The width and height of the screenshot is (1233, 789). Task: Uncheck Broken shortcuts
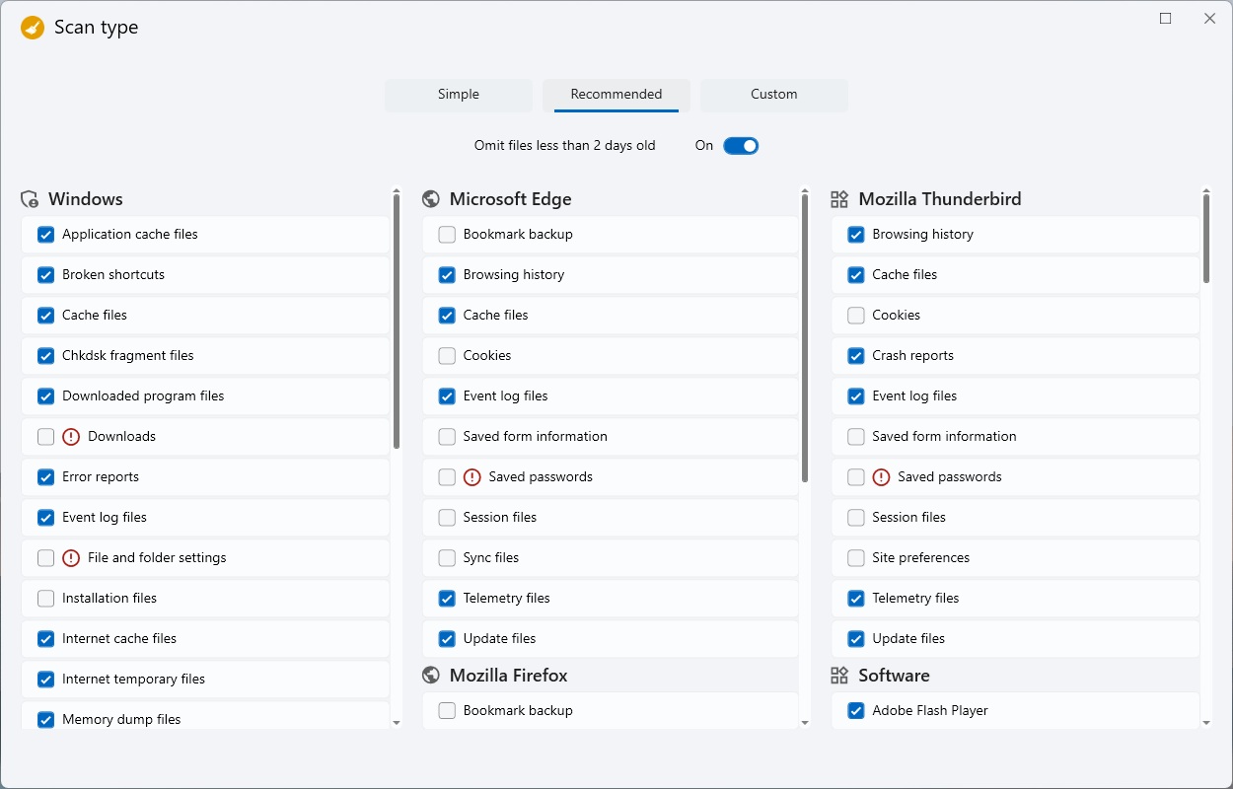[x=45, y=275]
